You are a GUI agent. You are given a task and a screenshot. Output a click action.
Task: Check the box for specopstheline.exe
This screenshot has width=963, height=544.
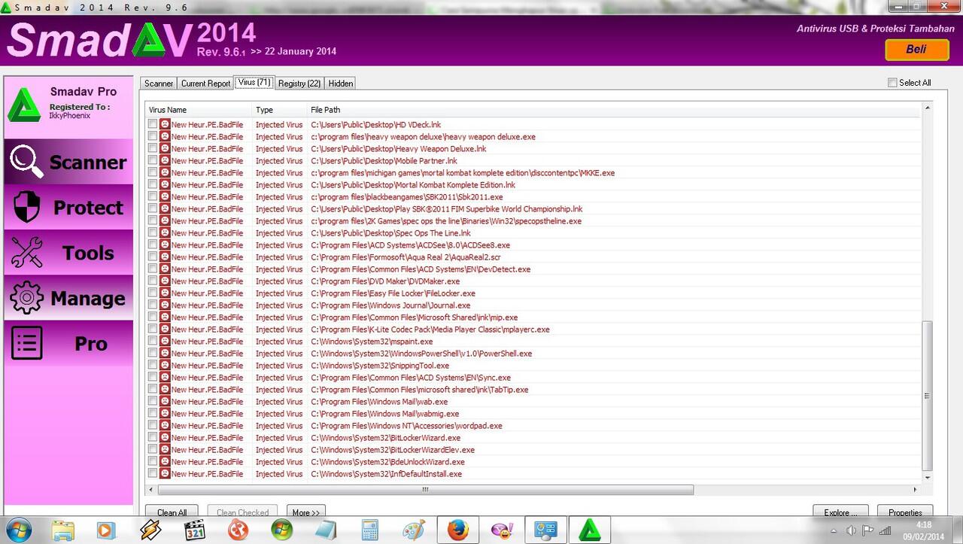tap(153, 220)
